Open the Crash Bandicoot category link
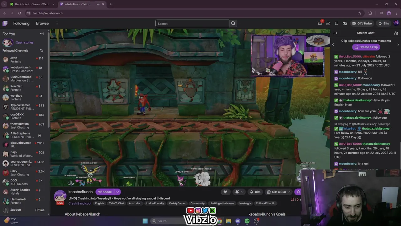401x226 pixels. click(80, 203)
